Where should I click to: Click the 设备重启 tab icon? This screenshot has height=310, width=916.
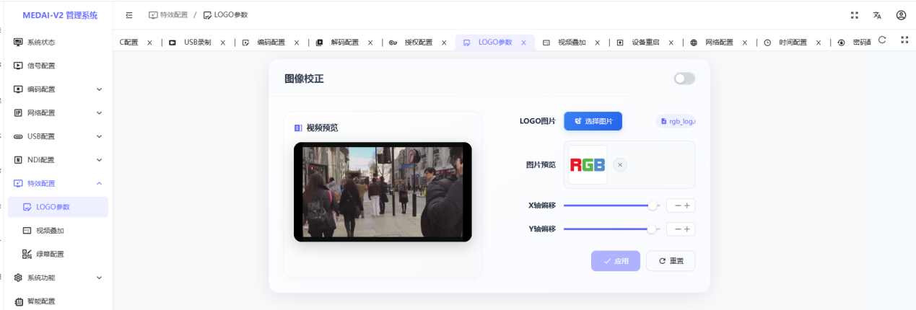(620, 43)
